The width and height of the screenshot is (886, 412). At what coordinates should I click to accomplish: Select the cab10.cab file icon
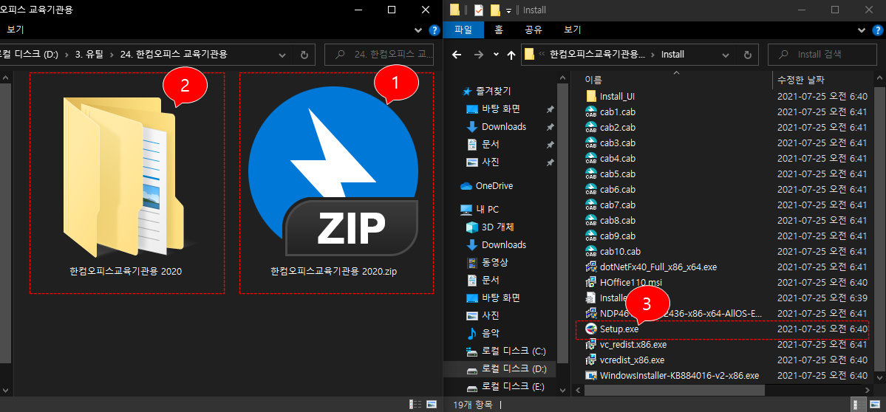[x=591, y=251]
